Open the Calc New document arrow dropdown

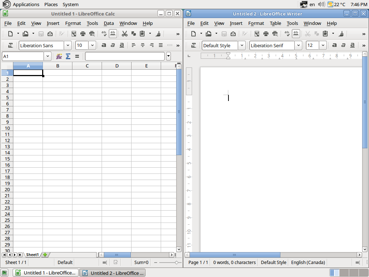[18, 34]
